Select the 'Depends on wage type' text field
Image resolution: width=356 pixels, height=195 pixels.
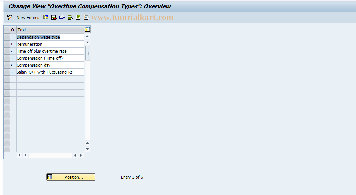coord(50,37)
